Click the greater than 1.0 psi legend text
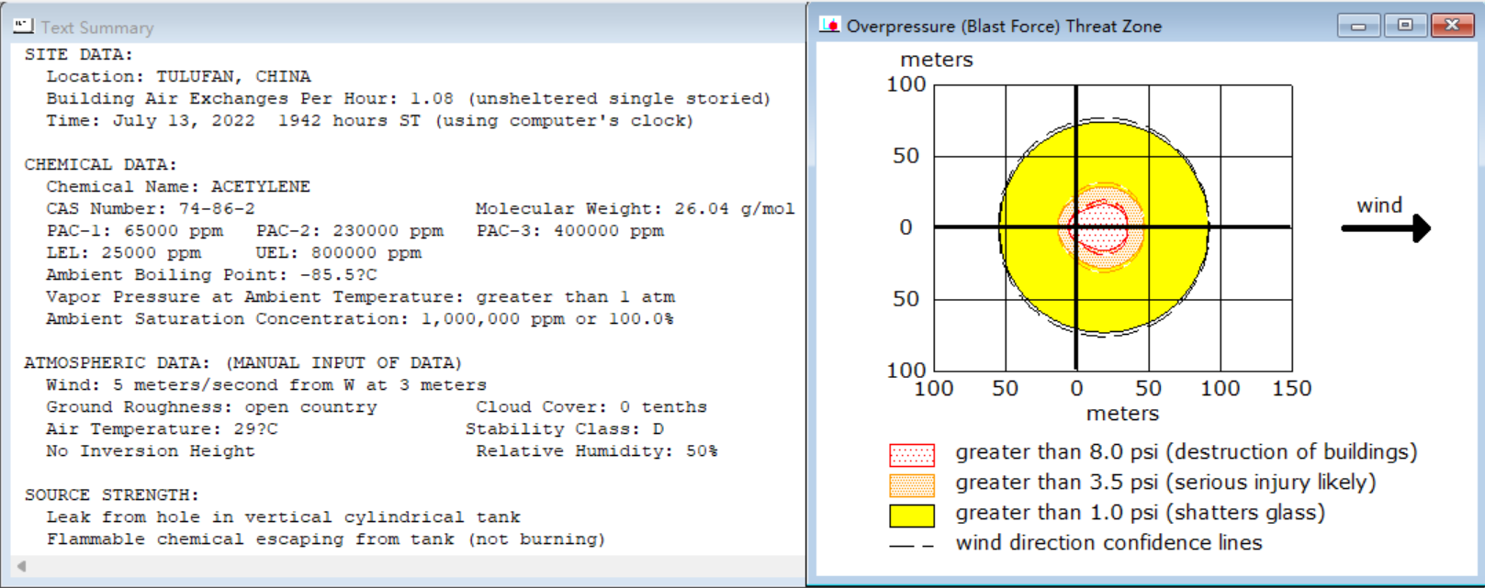The image size is (1485, 588). [1140, 513]
